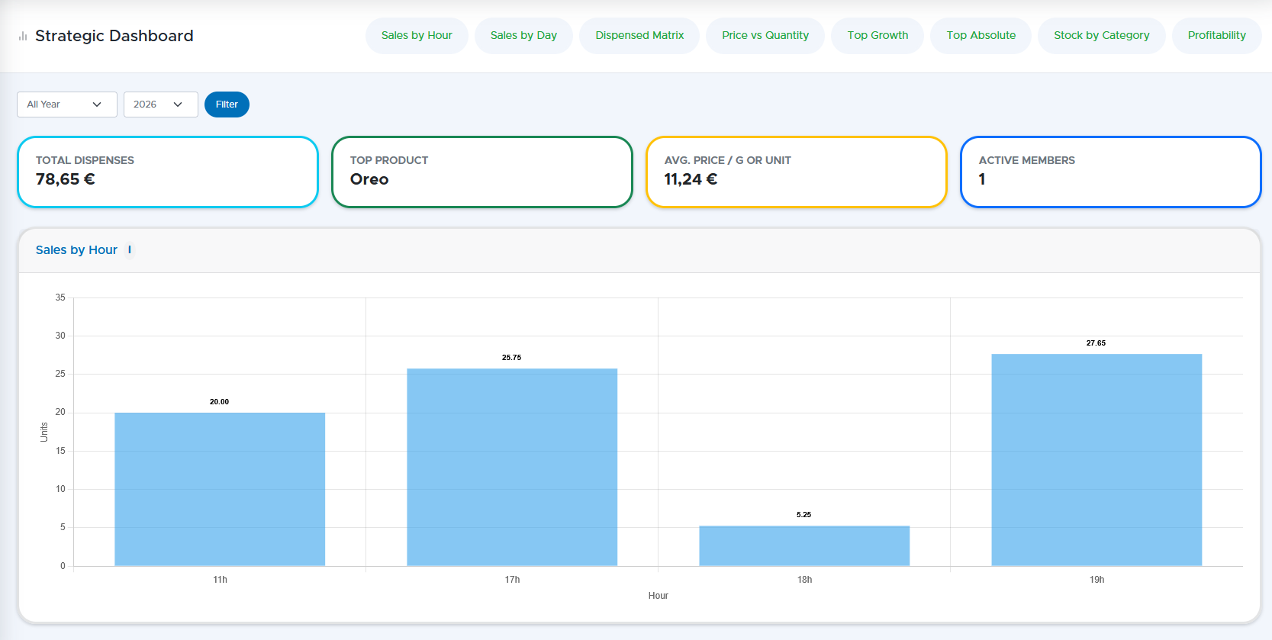Open the Stock by Category tab

(x=1101, y=36)
